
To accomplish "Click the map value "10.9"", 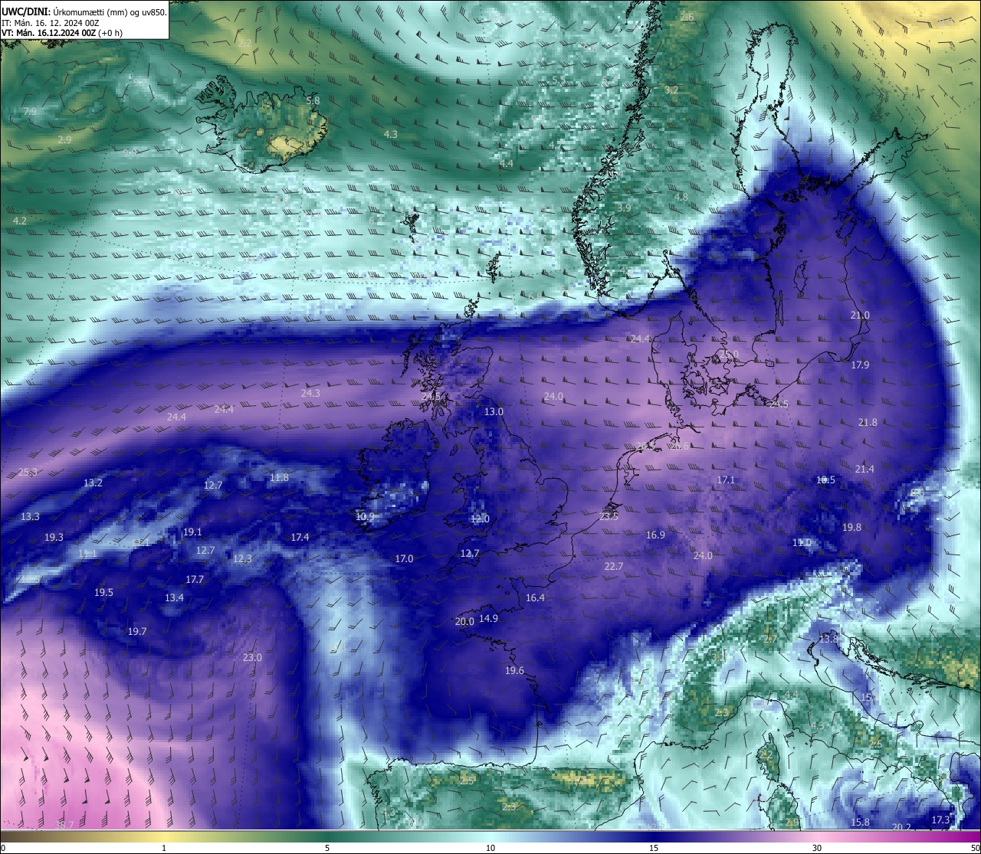I will (366, 517).
